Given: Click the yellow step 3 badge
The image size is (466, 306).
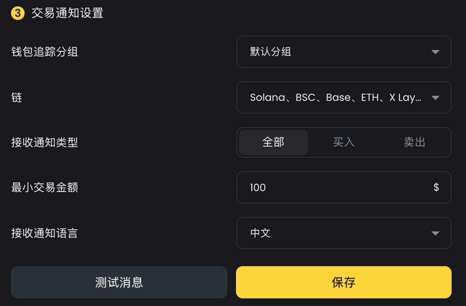Looking at the screenshot, I should coord(17,13).
